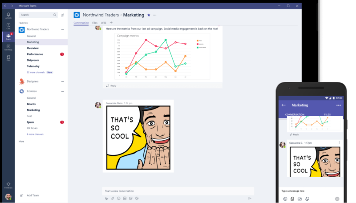Image resolution: width=356 pixels, height=203 pixels.
Task: Open Designers team options menu
Action: (62, 81)
